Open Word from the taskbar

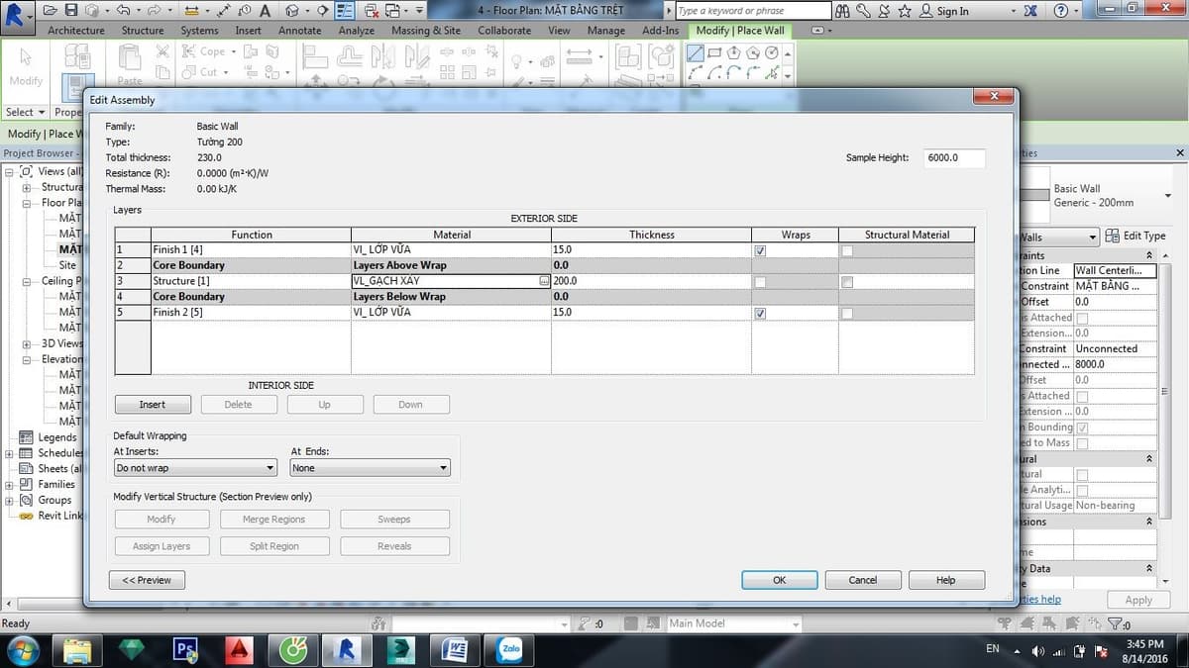point(457,649)
